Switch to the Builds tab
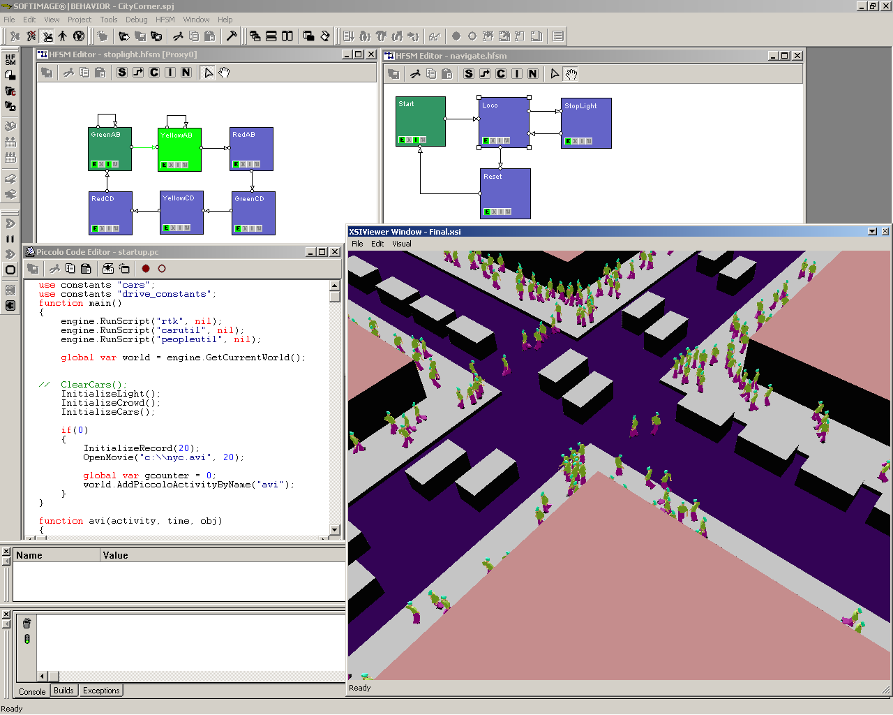 click(63, 691)
